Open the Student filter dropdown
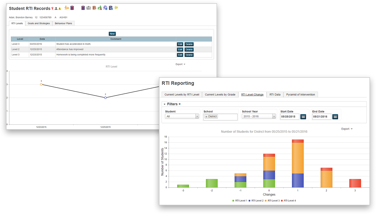The width and height of the screenshot is (376, 214). (x=182, y=116)
